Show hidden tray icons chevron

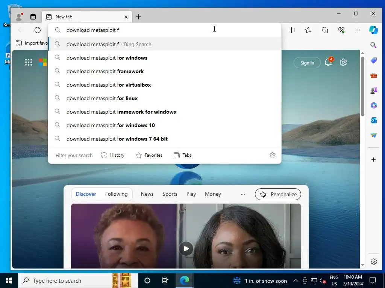(x=296, y=280)
